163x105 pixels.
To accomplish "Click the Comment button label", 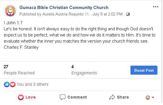I will click(77, 97).
